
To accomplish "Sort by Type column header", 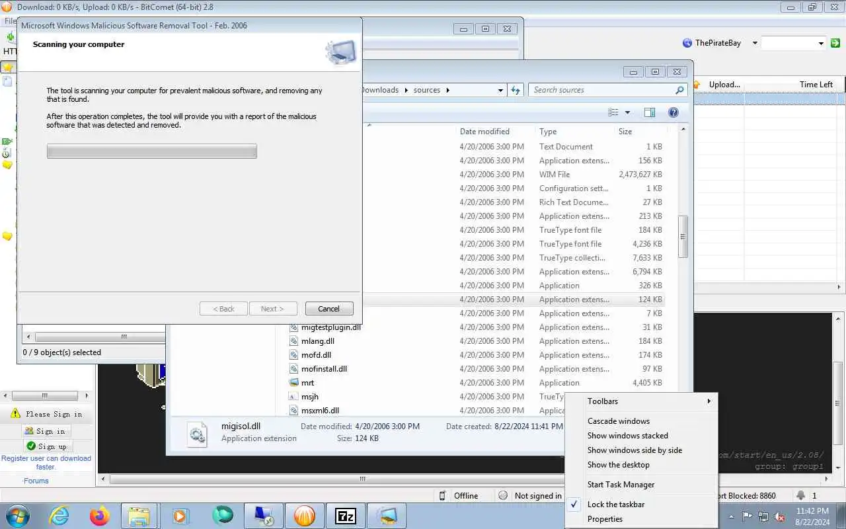I will click(x=548, y=132).
